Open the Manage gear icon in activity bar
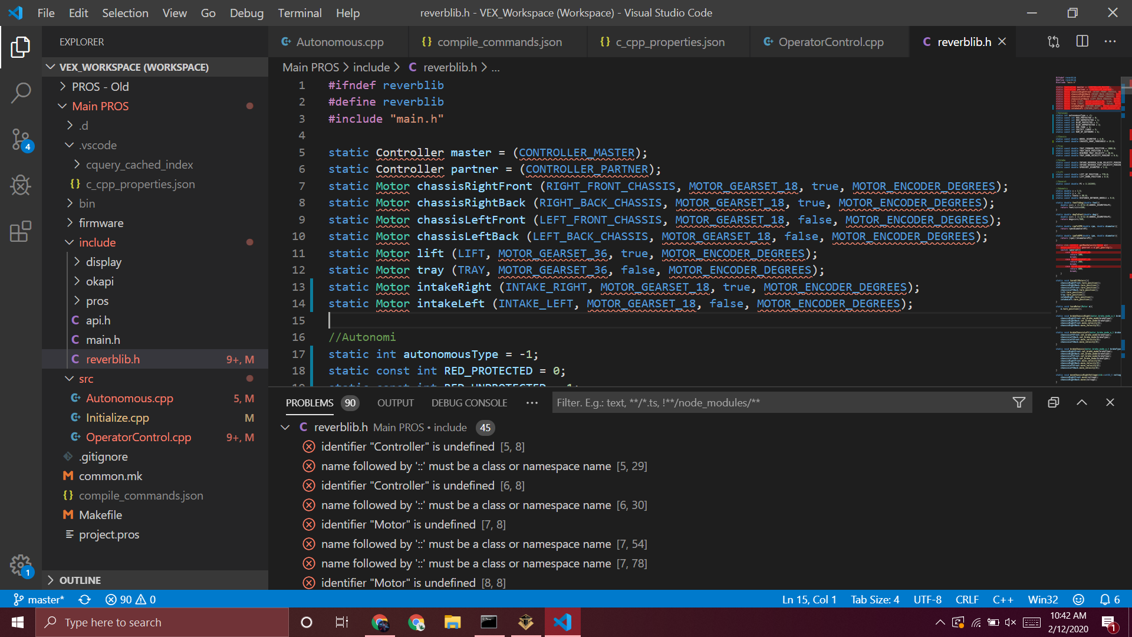This screenshot has width=1132, height=637. (21, 566)
